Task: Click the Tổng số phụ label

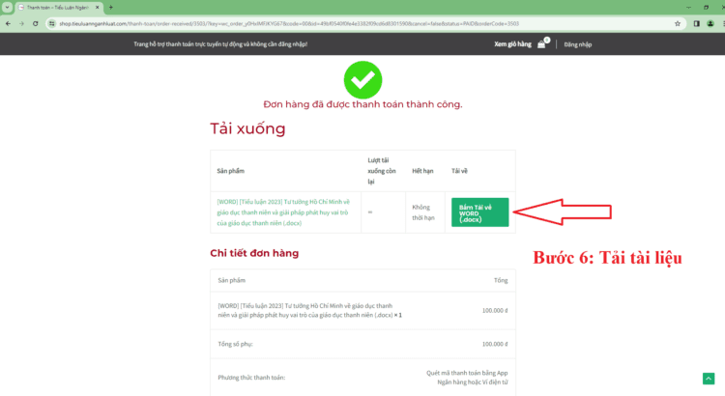Action: click(235, 344)
